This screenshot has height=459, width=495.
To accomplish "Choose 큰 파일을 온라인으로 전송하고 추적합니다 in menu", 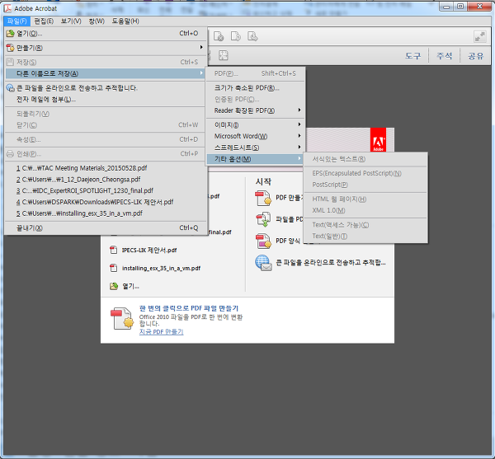I will pos(106,88).
